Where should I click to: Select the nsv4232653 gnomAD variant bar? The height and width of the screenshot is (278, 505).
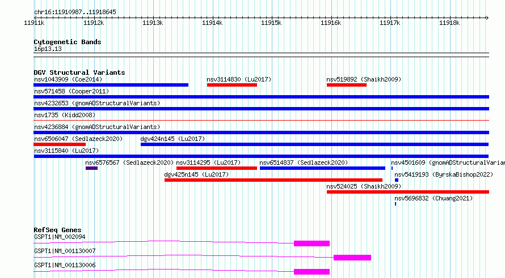pos(261,109)
